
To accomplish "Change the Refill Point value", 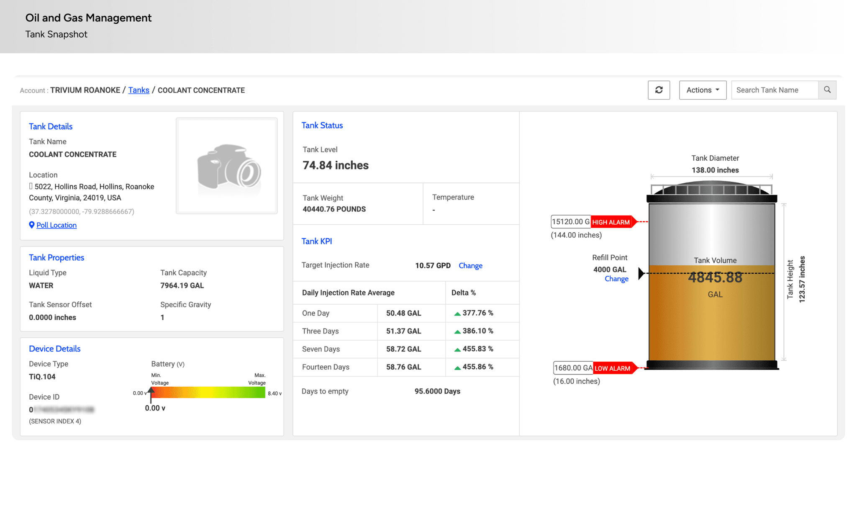I will pos(616,279).
